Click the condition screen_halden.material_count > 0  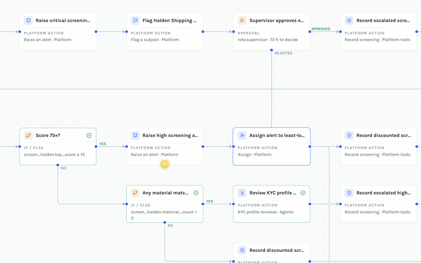(164, 215)
